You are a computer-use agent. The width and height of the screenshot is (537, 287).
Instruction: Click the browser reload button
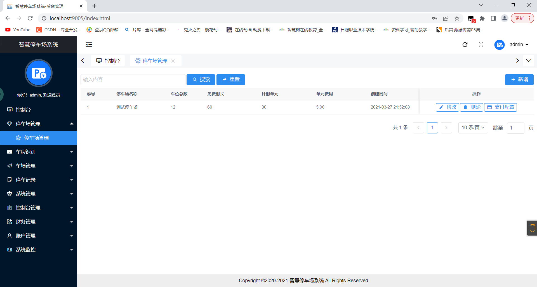tap(30, 18)
